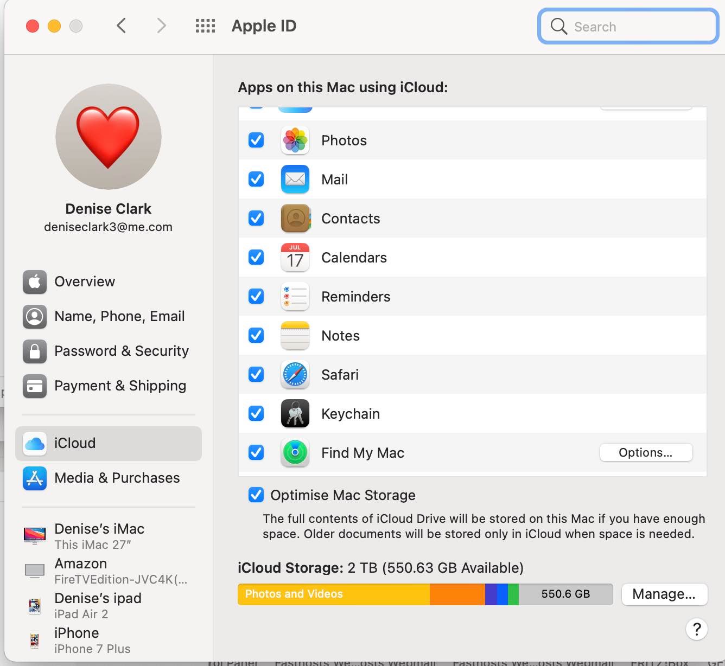Show all preferences with grid icon
Image resolution: width=725 pixels, height=666 pixels.
205,26
